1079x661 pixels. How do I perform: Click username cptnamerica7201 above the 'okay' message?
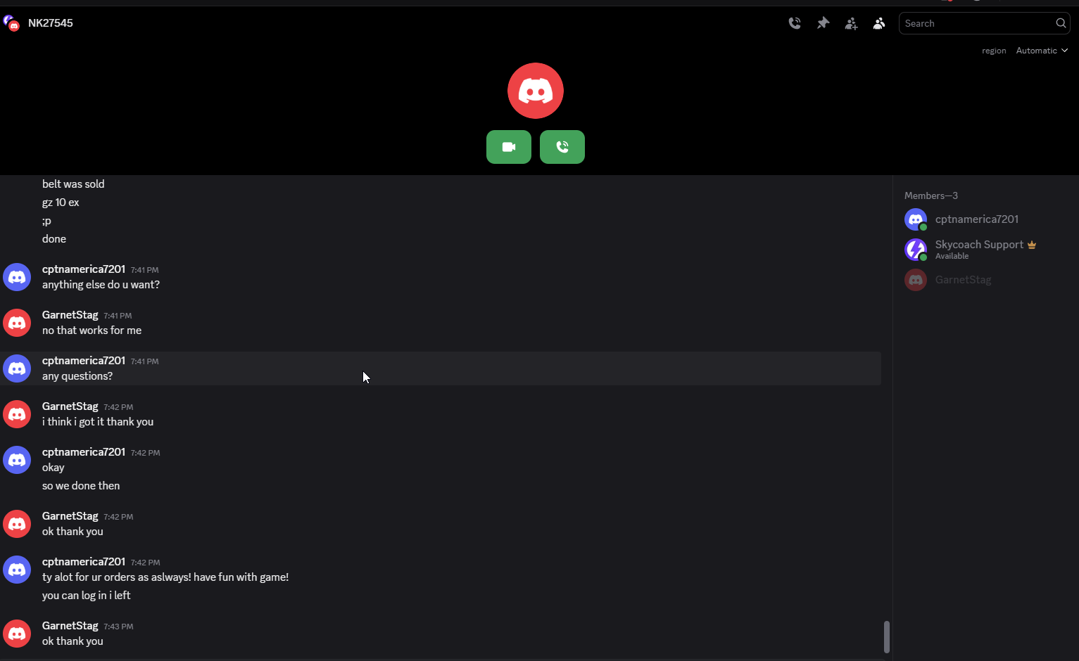pyautogui.click(x=84, y=452)
